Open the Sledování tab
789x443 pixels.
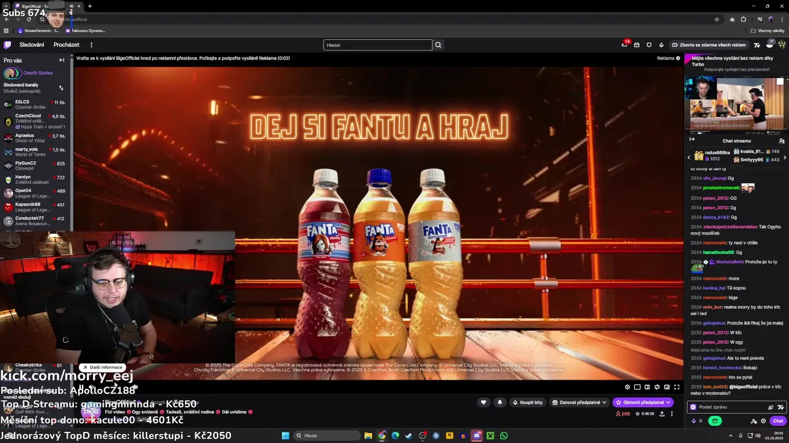(31, 45)
